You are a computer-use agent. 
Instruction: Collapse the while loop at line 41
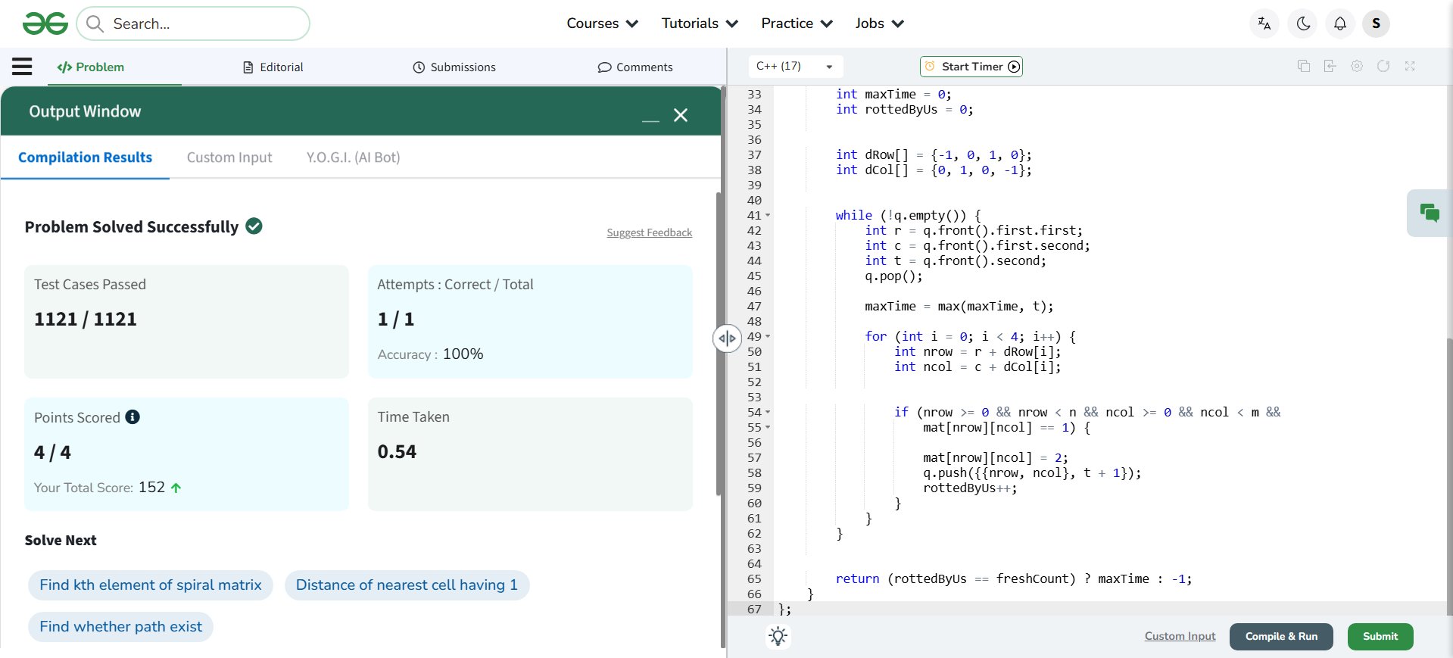coord(768,216)
